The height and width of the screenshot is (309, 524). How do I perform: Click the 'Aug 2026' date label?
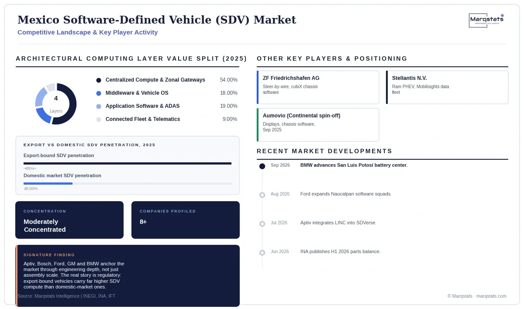(280, 194)
